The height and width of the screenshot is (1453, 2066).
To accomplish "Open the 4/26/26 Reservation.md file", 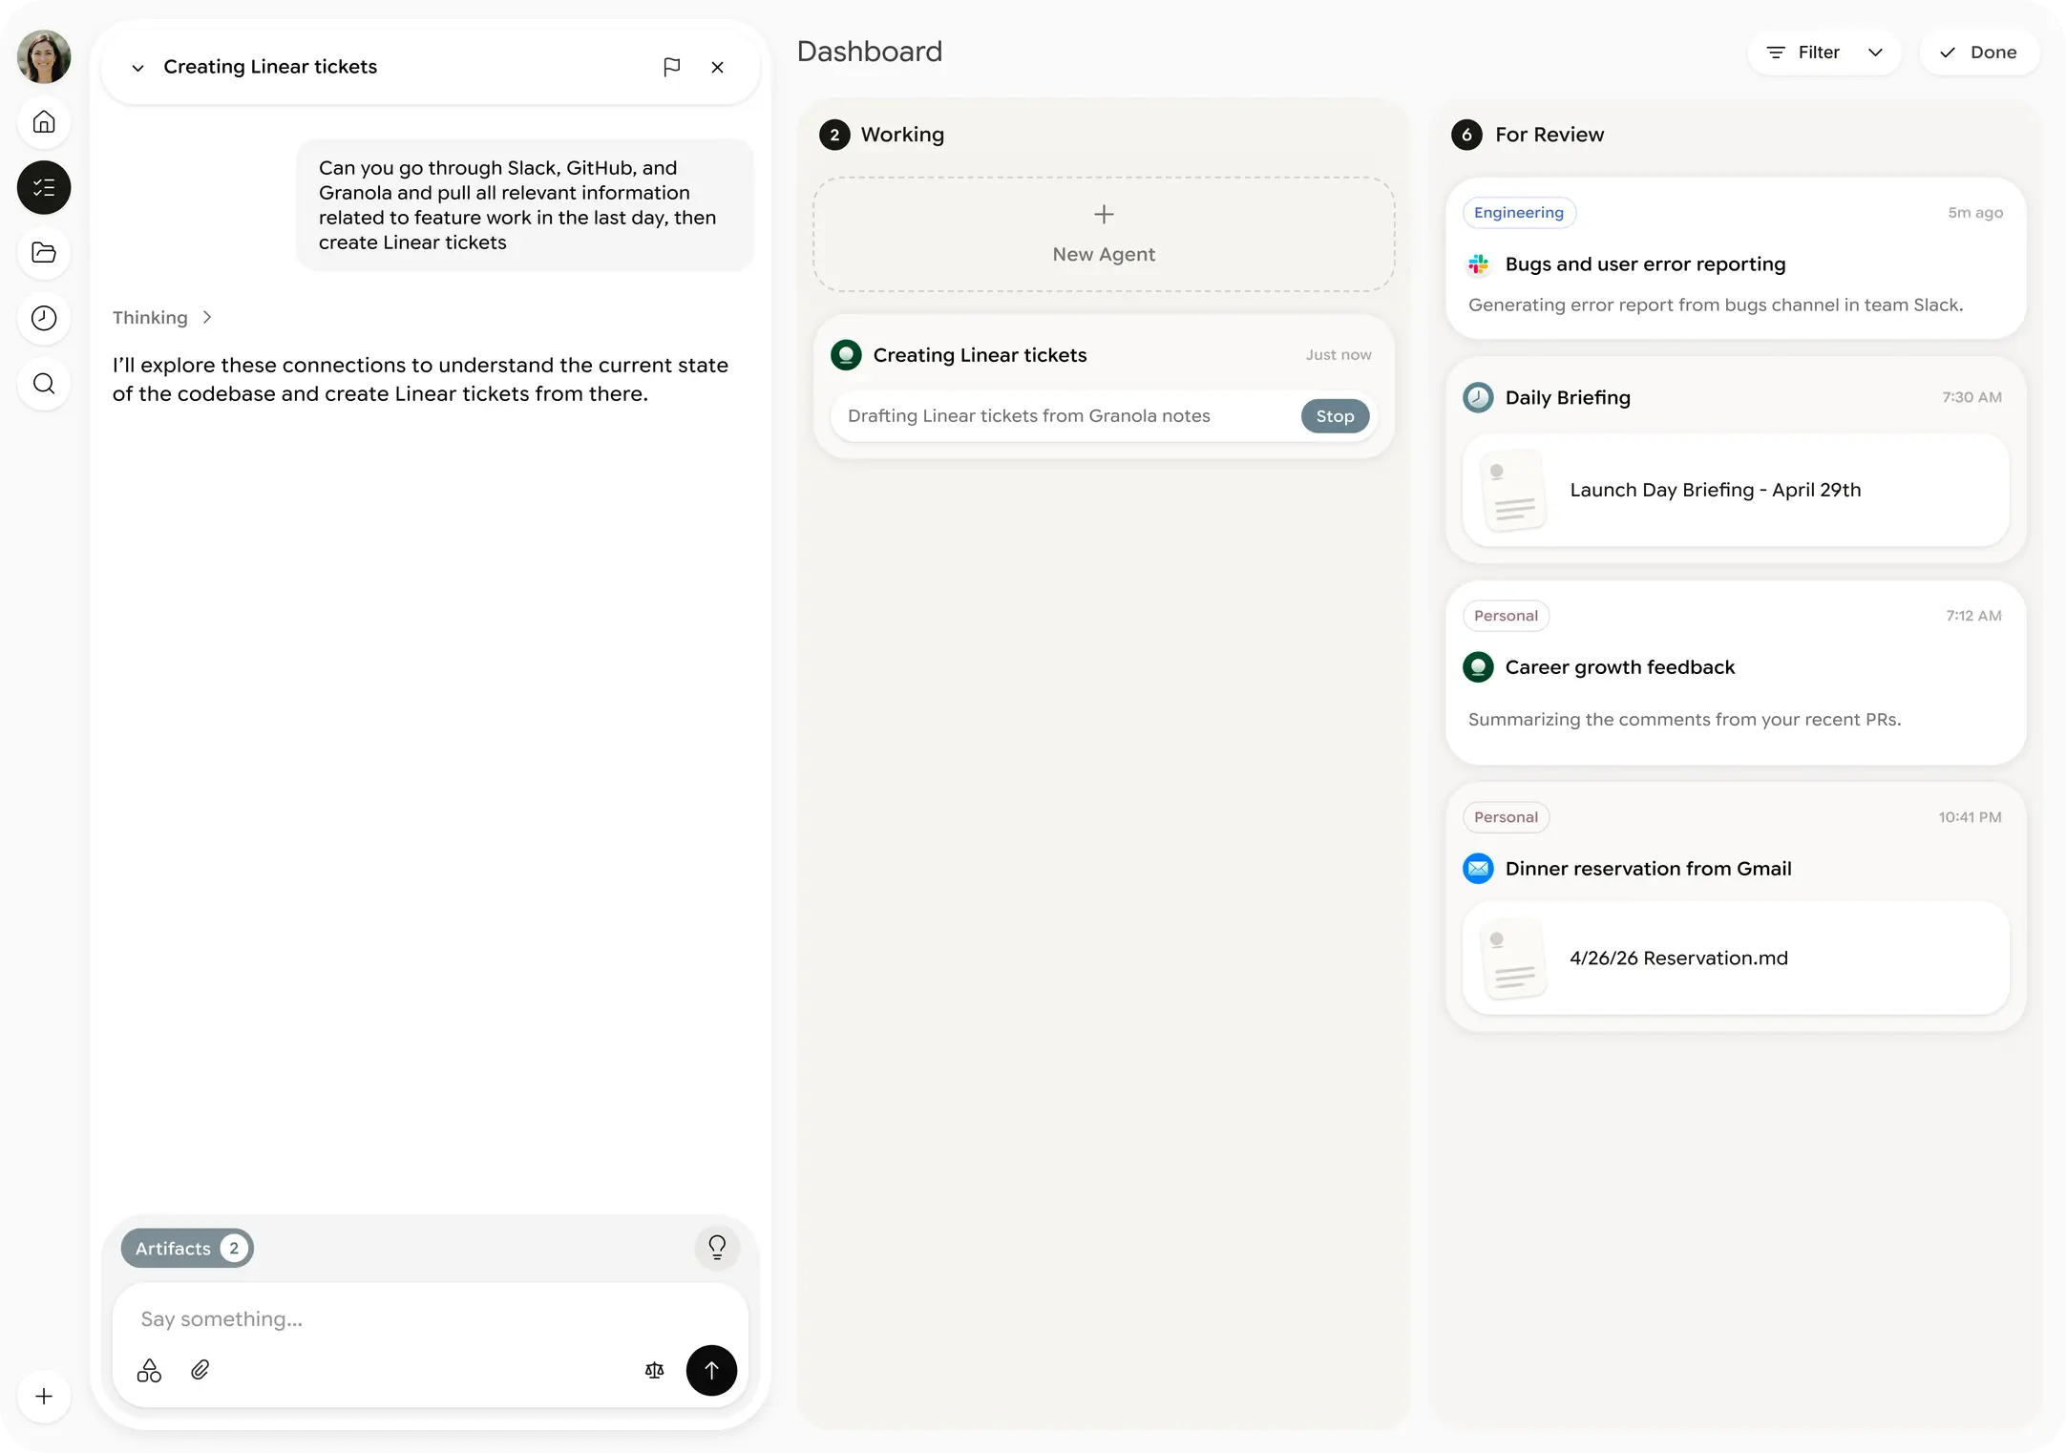I will coord(1736,958).
